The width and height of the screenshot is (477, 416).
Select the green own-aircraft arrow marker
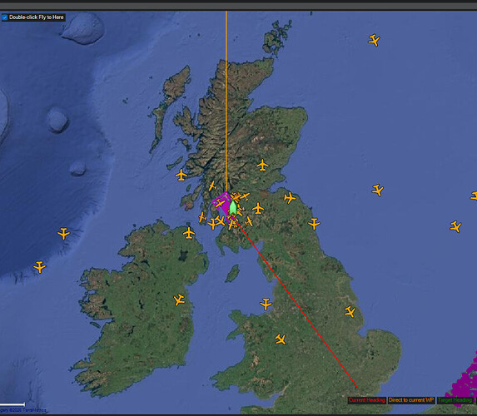[233, 208]
